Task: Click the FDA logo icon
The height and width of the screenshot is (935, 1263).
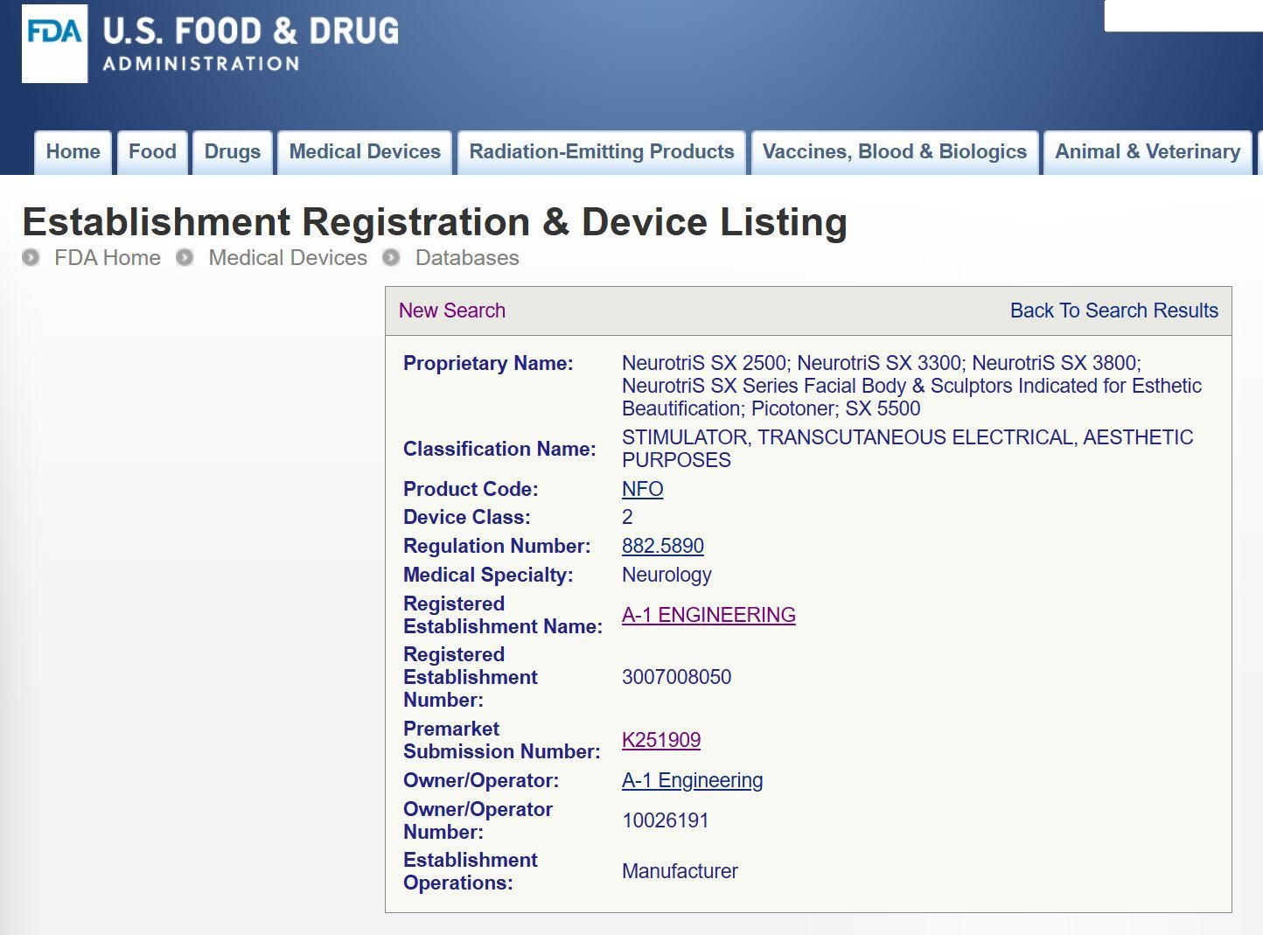Action: [54, 44]
